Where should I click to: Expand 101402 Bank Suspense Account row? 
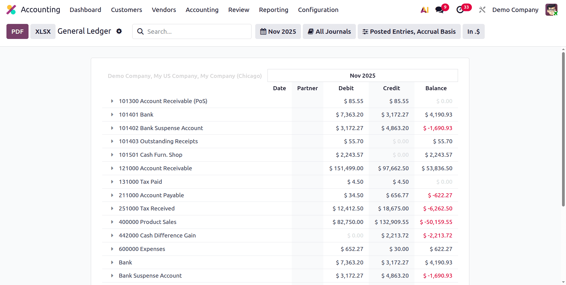(x=112, y=128)
